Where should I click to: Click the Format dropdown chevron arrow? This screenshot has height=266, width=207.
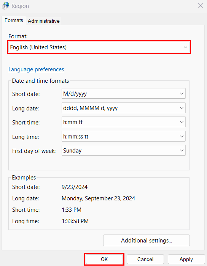click(185, 47)
